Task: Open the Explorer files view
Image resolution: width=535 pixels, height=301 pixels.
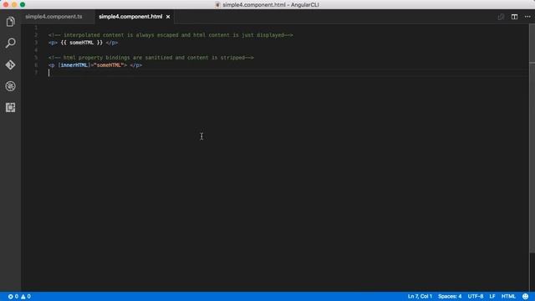Action: [x=10, y=22]
